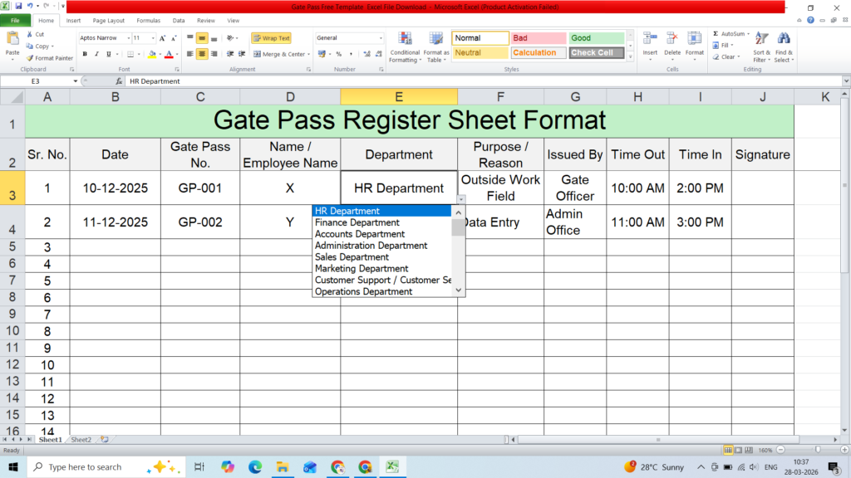Click the red Font Color swatch
851x478 pixels.
pos(169,54)
